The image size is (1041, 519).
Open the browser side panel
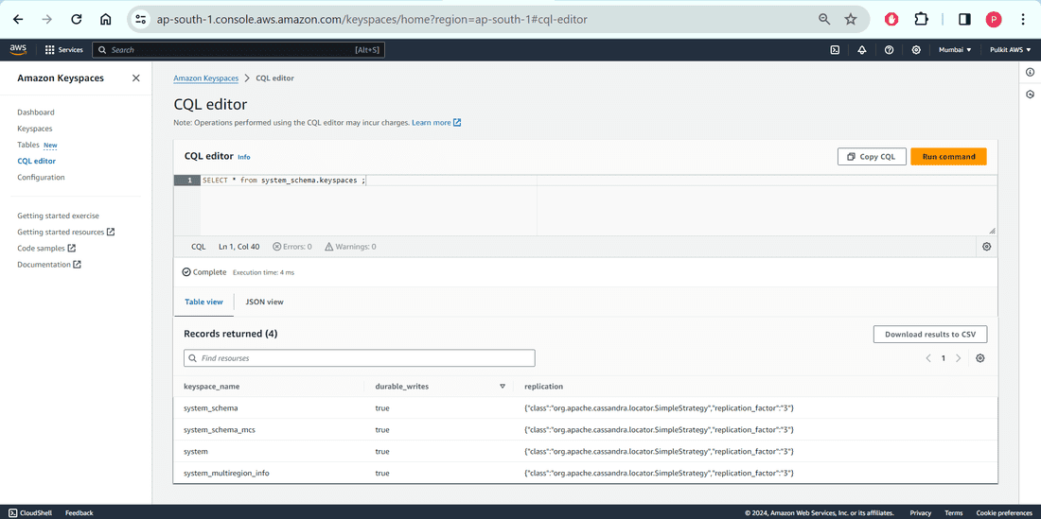click(964, 19)
